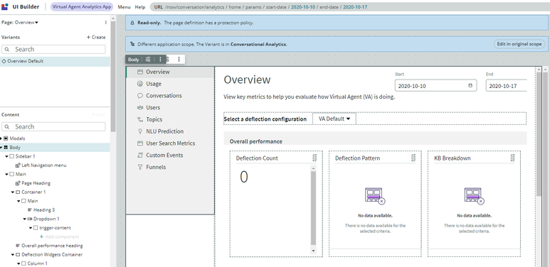Expand the Modals tree node
550x267 pixels.
pyautogui.click(x=1, y=138)
